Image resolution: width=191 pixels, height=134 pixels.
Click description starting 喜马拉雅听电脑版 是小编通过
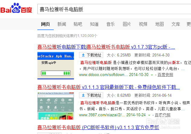pos(135,65)
